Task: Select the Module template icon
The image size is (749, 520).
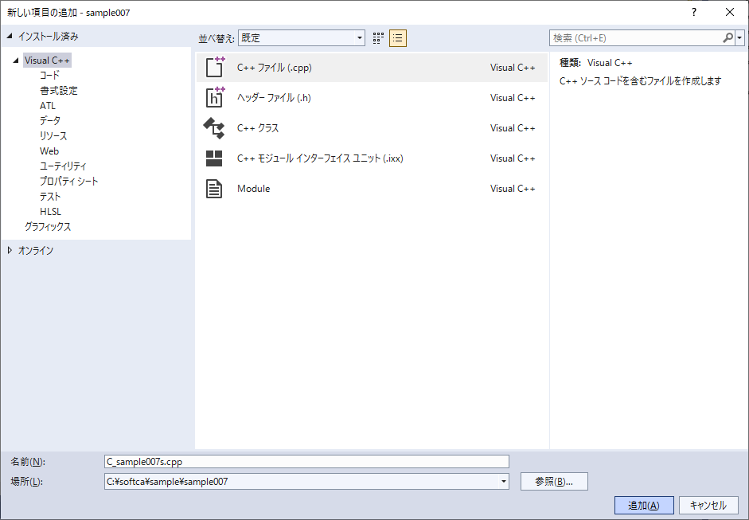Action: coord(214,189)
